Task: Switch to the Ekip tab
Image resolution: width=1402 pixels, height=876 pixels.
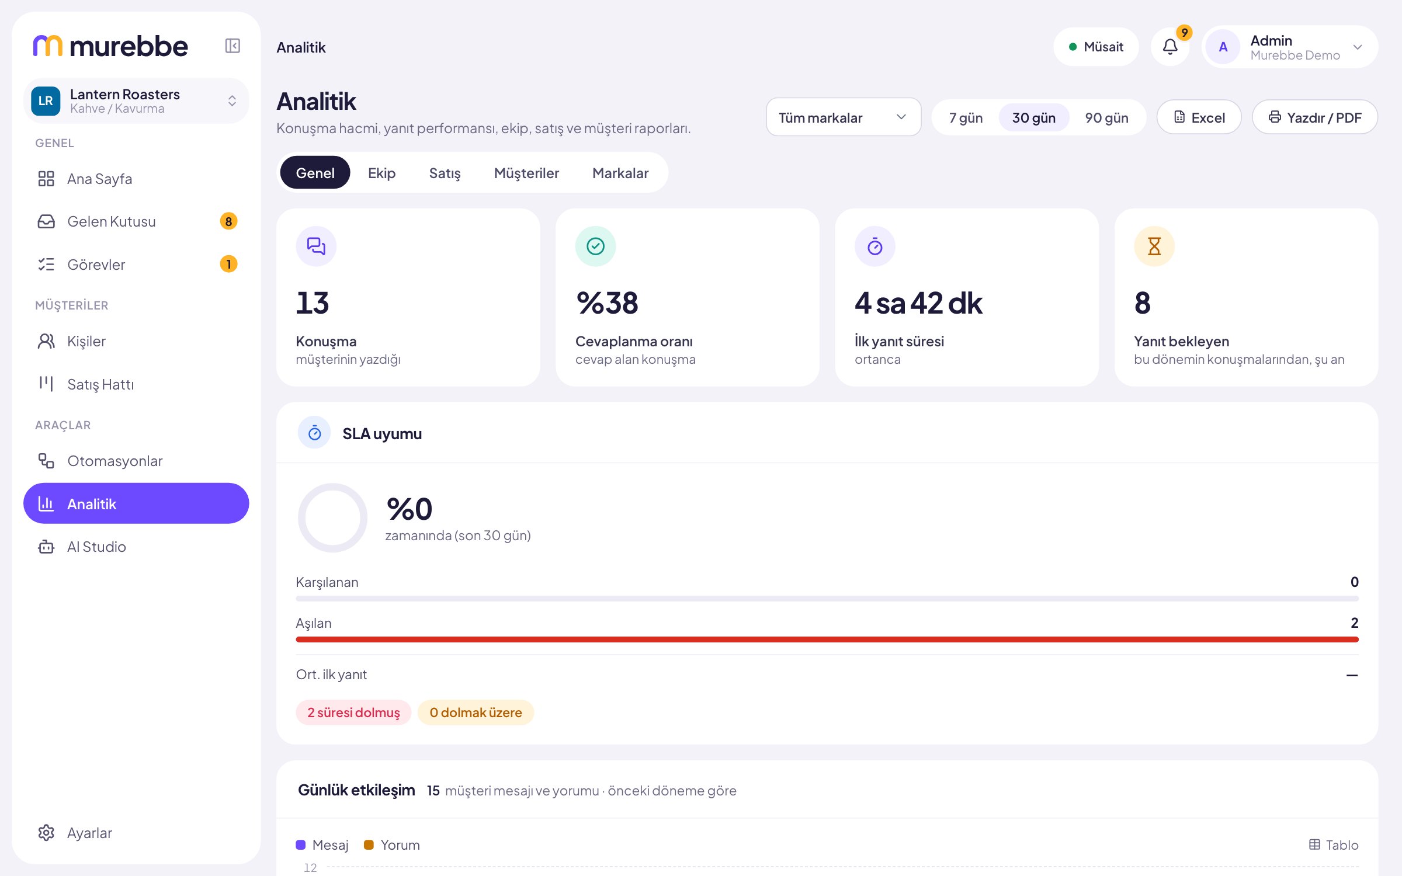Action: (x=381, y=173)
